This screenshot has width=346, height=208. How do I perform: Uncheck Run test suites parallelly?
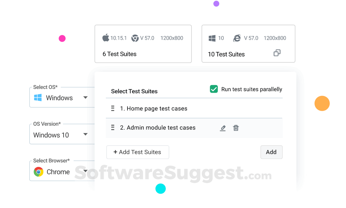pyautogui.click(x=214, y=89)
